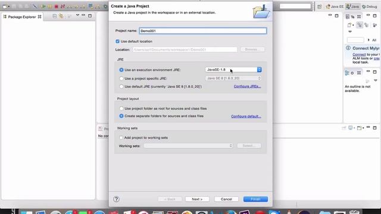Select Use a project specific JRE
Viewport: 381px width, 214px height.
click(121, 78)
